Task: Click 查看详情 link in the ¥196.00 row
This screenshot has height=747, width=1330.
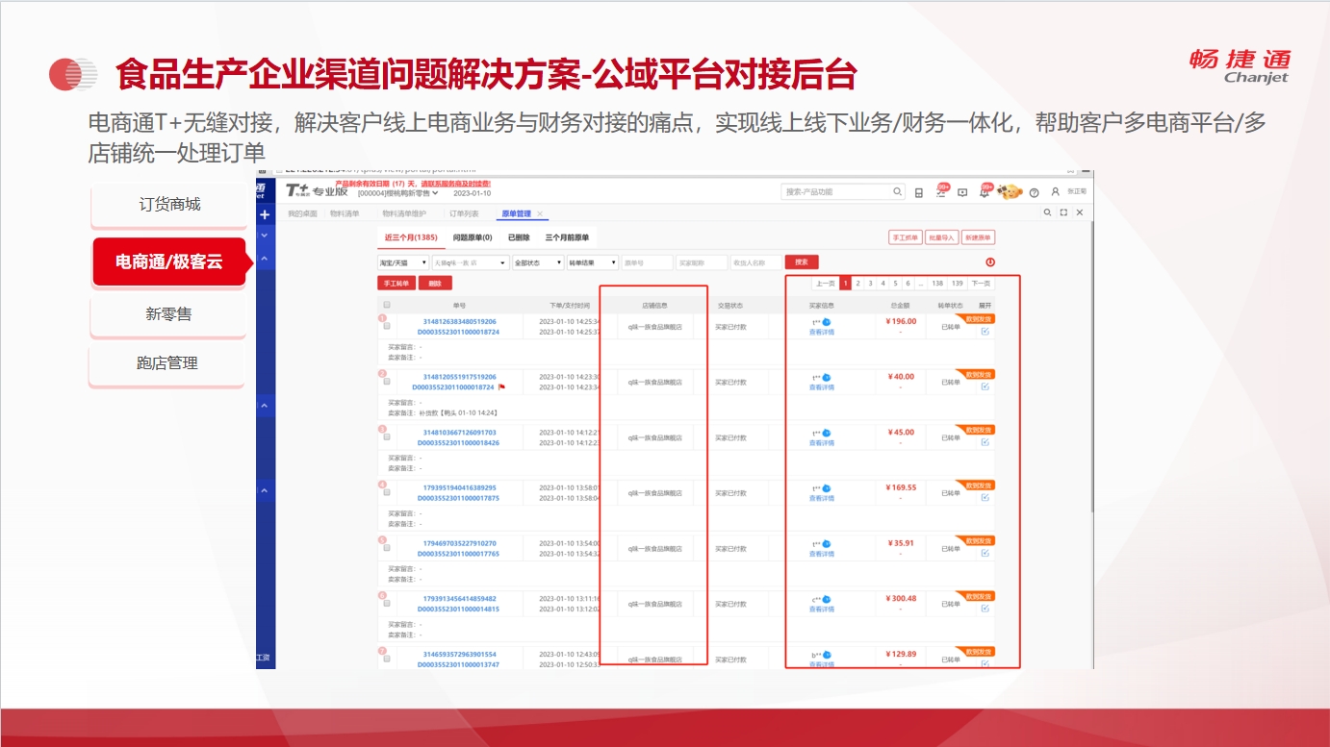Action: (x=822, y=333)
